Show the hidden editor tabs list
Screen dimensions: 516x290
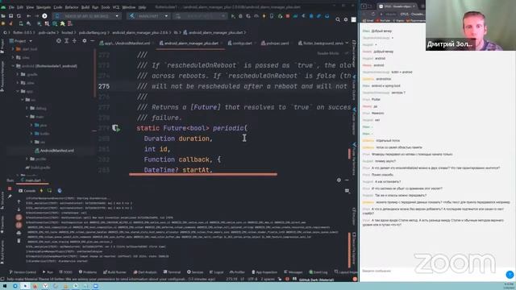click(347, 43)
